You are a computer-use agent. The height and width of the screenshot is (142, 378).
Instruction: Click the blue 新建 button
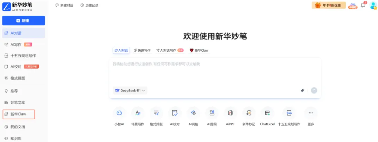tap(23, 21)
